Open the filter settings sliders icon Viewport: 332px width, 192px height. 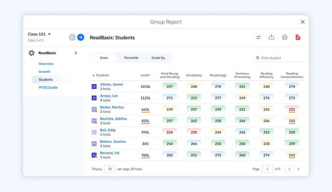258,37
